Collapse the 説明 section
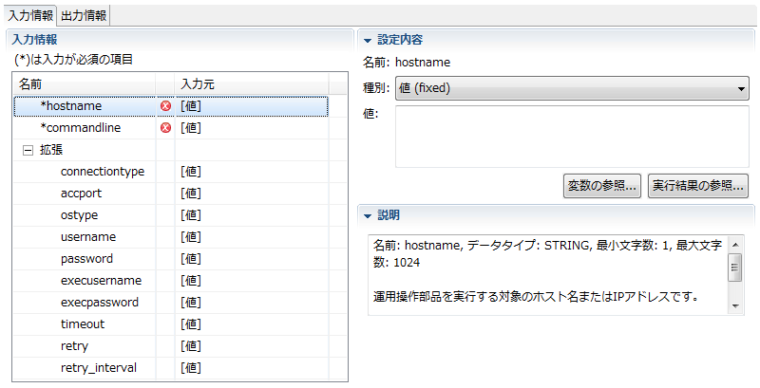The height and width of the screenshot is (388, 760). click(x=367, y=214)
